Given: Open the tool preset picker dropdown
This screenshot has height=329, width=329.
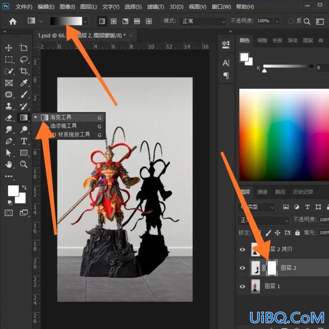Looking at the screenshot, I should click(x=41, y=21).
